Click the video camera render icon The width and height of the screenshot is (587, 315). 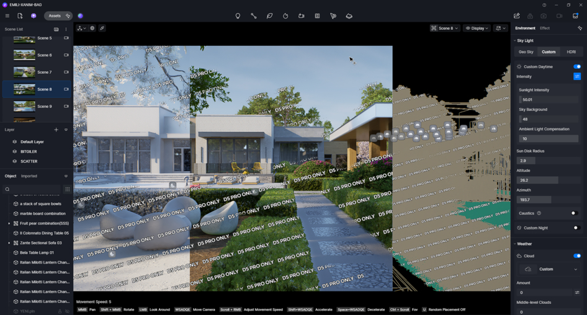pos(559,16)
